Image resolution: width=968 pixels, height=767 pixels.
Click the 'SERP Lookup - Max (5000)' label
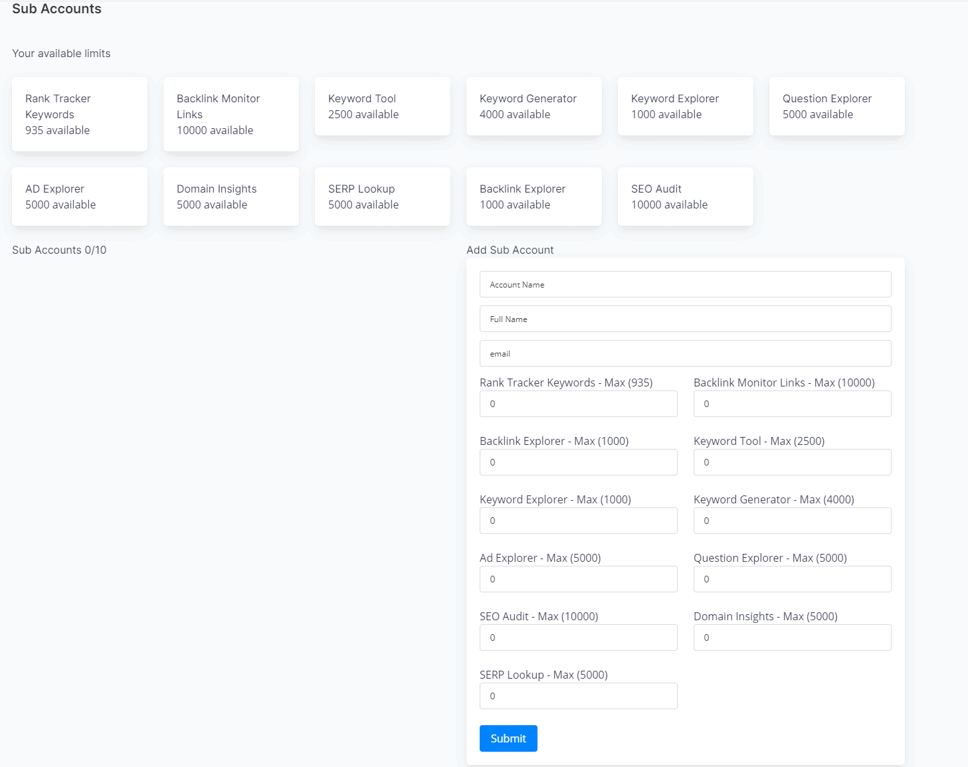[543, 675]
